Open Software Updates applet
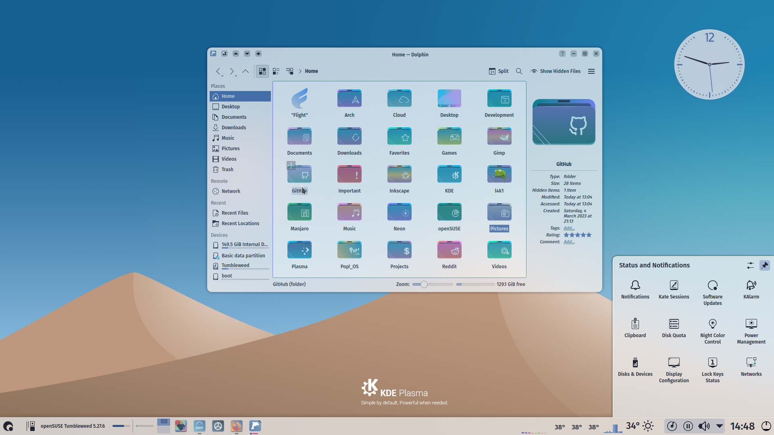 (x=713, y=293)
